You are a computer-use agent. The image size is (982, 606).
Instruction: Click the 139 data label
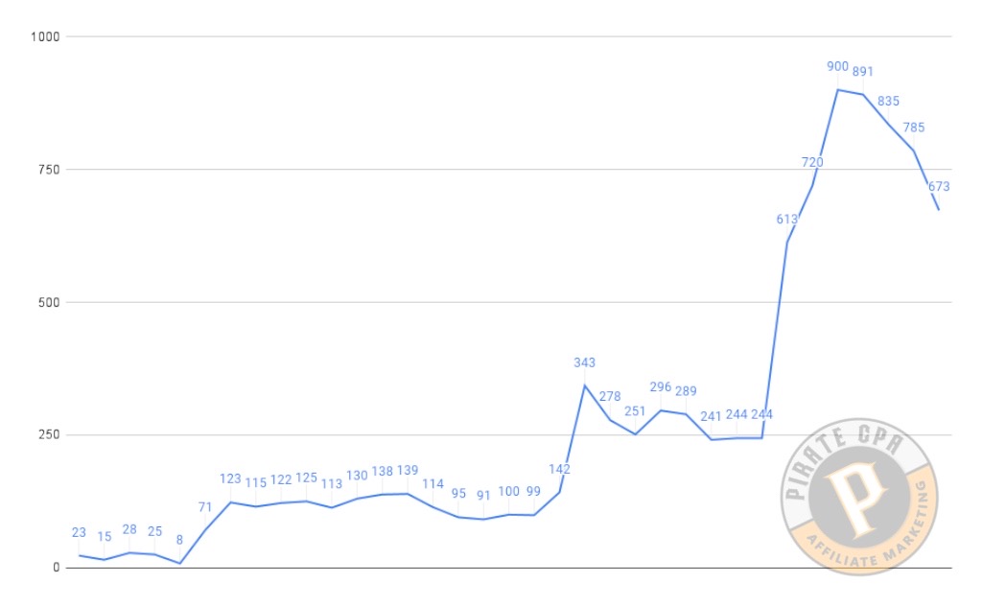coord(408,470)
